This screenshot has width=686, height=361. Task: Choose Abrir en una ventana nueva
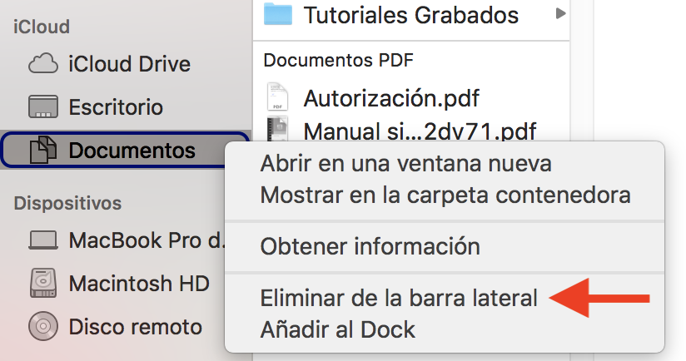pyautogui.click(x=405, y=163)
